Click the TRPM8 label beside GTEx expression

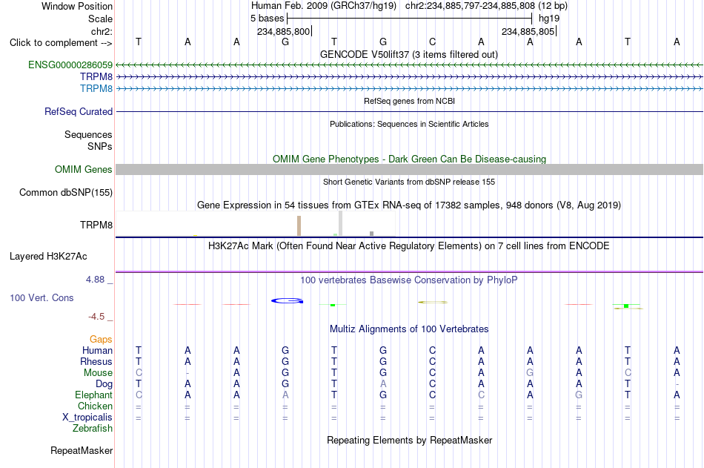(x=96, y=225)
